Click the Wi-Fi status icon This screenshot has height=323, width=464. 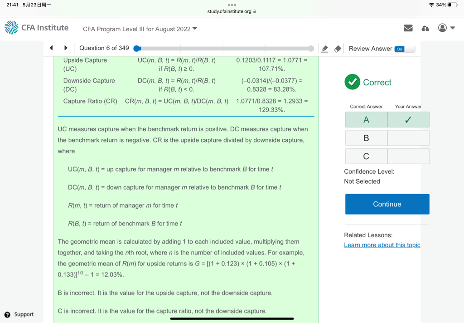(x=431, y=5)
